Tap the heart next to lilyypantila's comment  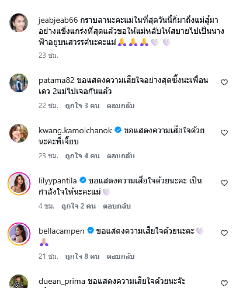pos(224,183)
